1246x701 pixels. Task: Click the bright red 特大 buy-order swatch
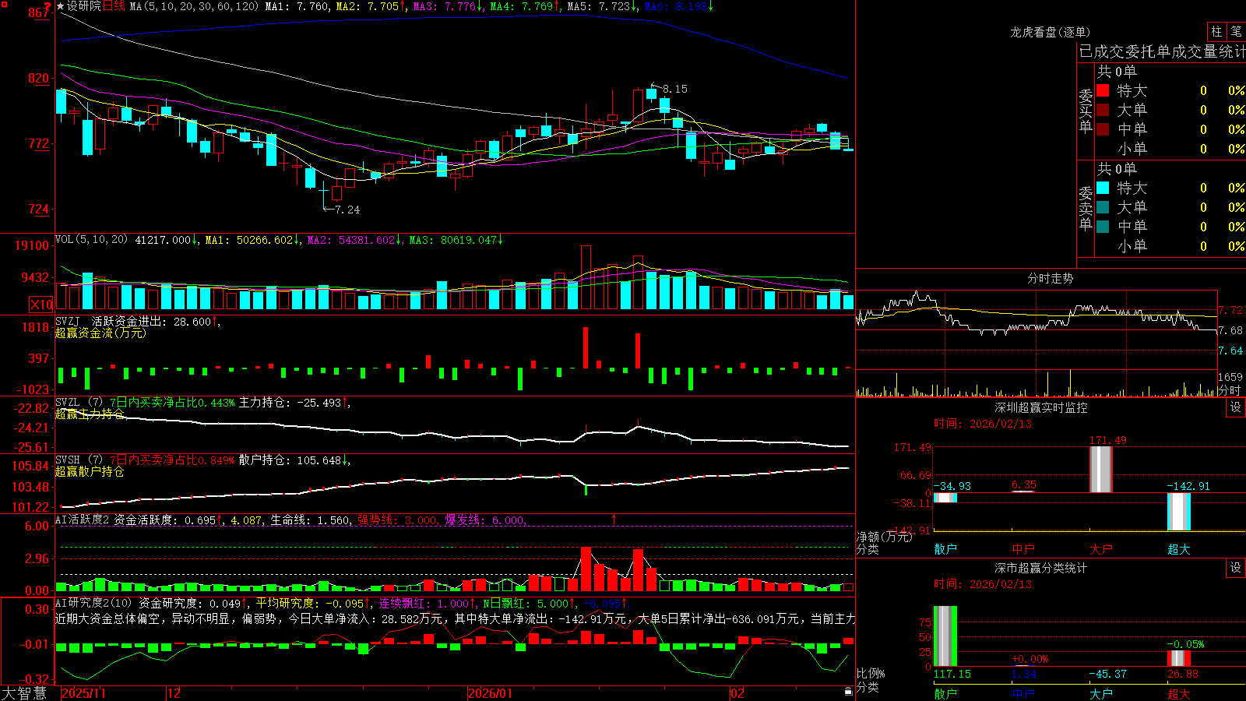(1103, 90)
